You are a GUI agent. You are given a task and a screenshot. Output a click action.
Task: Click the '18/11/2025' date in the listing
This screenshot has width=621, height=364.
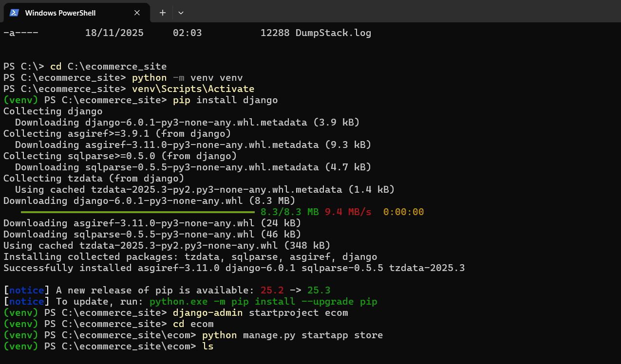(x=114, y=33)
